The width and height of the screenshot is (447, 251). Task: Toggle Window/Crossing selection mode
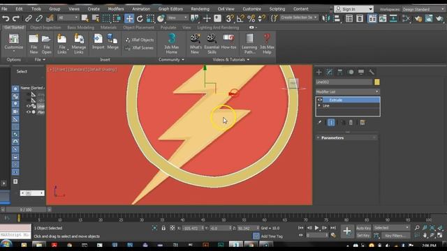coord(117,19)
